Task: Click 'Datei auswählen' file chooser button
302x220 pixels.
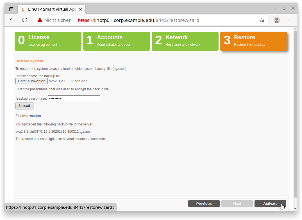Action: pos(31,81)
